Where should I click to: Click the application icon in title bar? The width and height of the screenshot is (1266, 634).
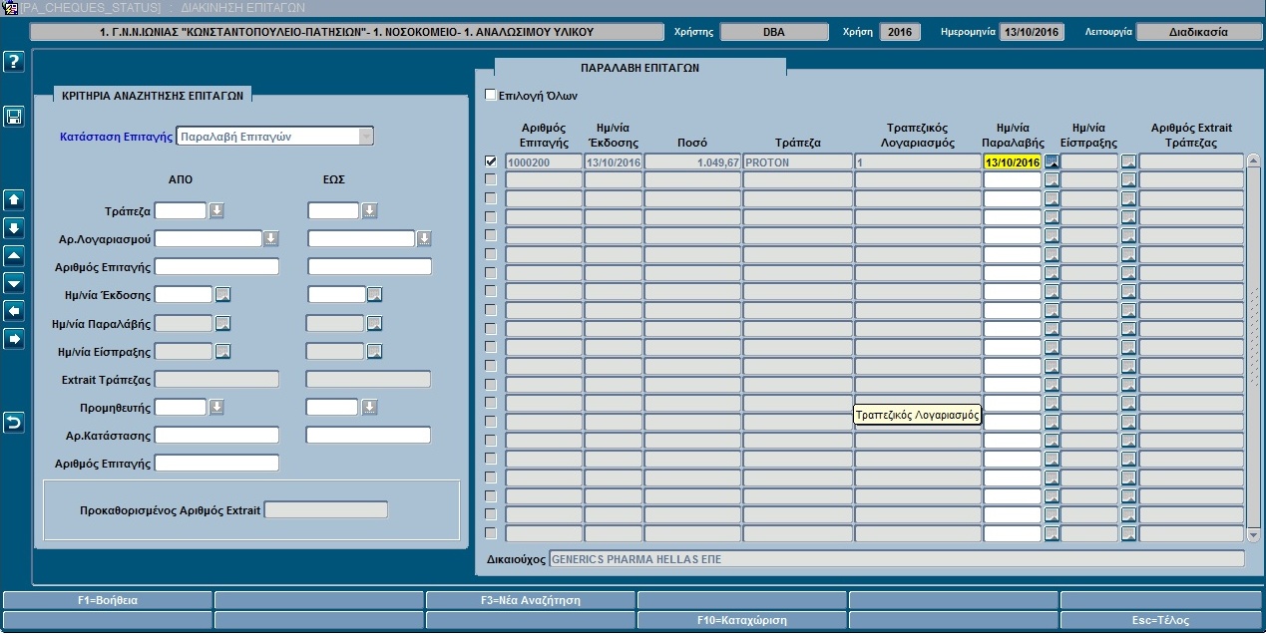[x=10, y=7]
